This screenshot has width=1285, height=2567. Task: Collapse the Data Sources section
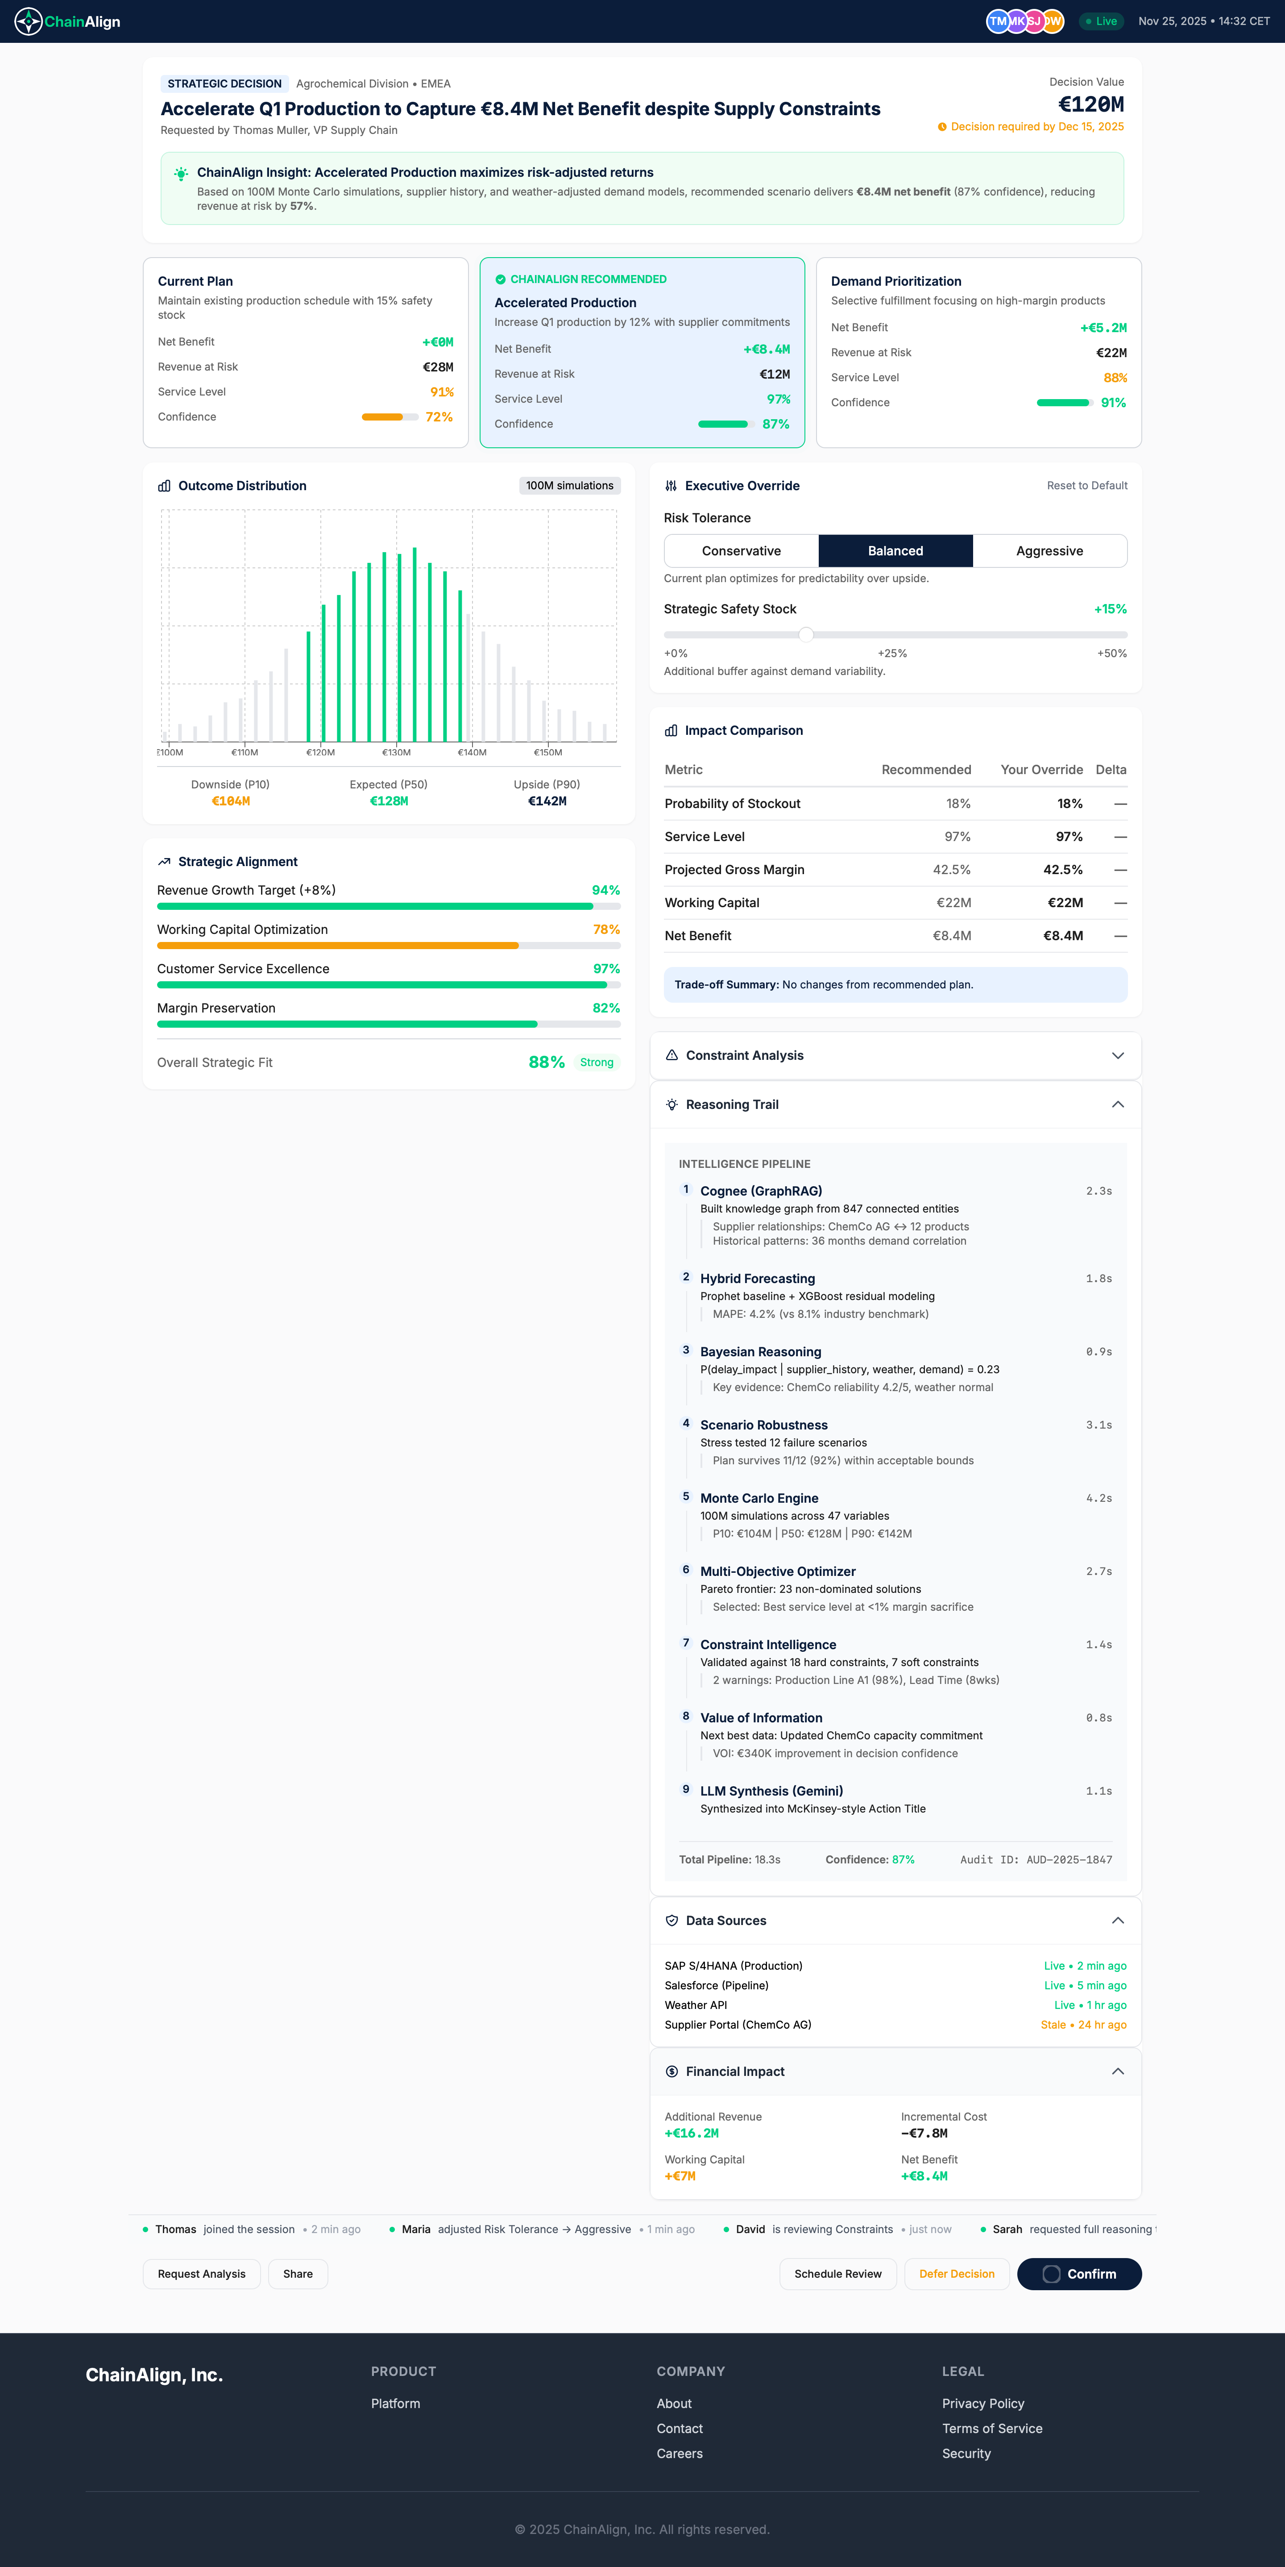(x=1118, y=1920)
